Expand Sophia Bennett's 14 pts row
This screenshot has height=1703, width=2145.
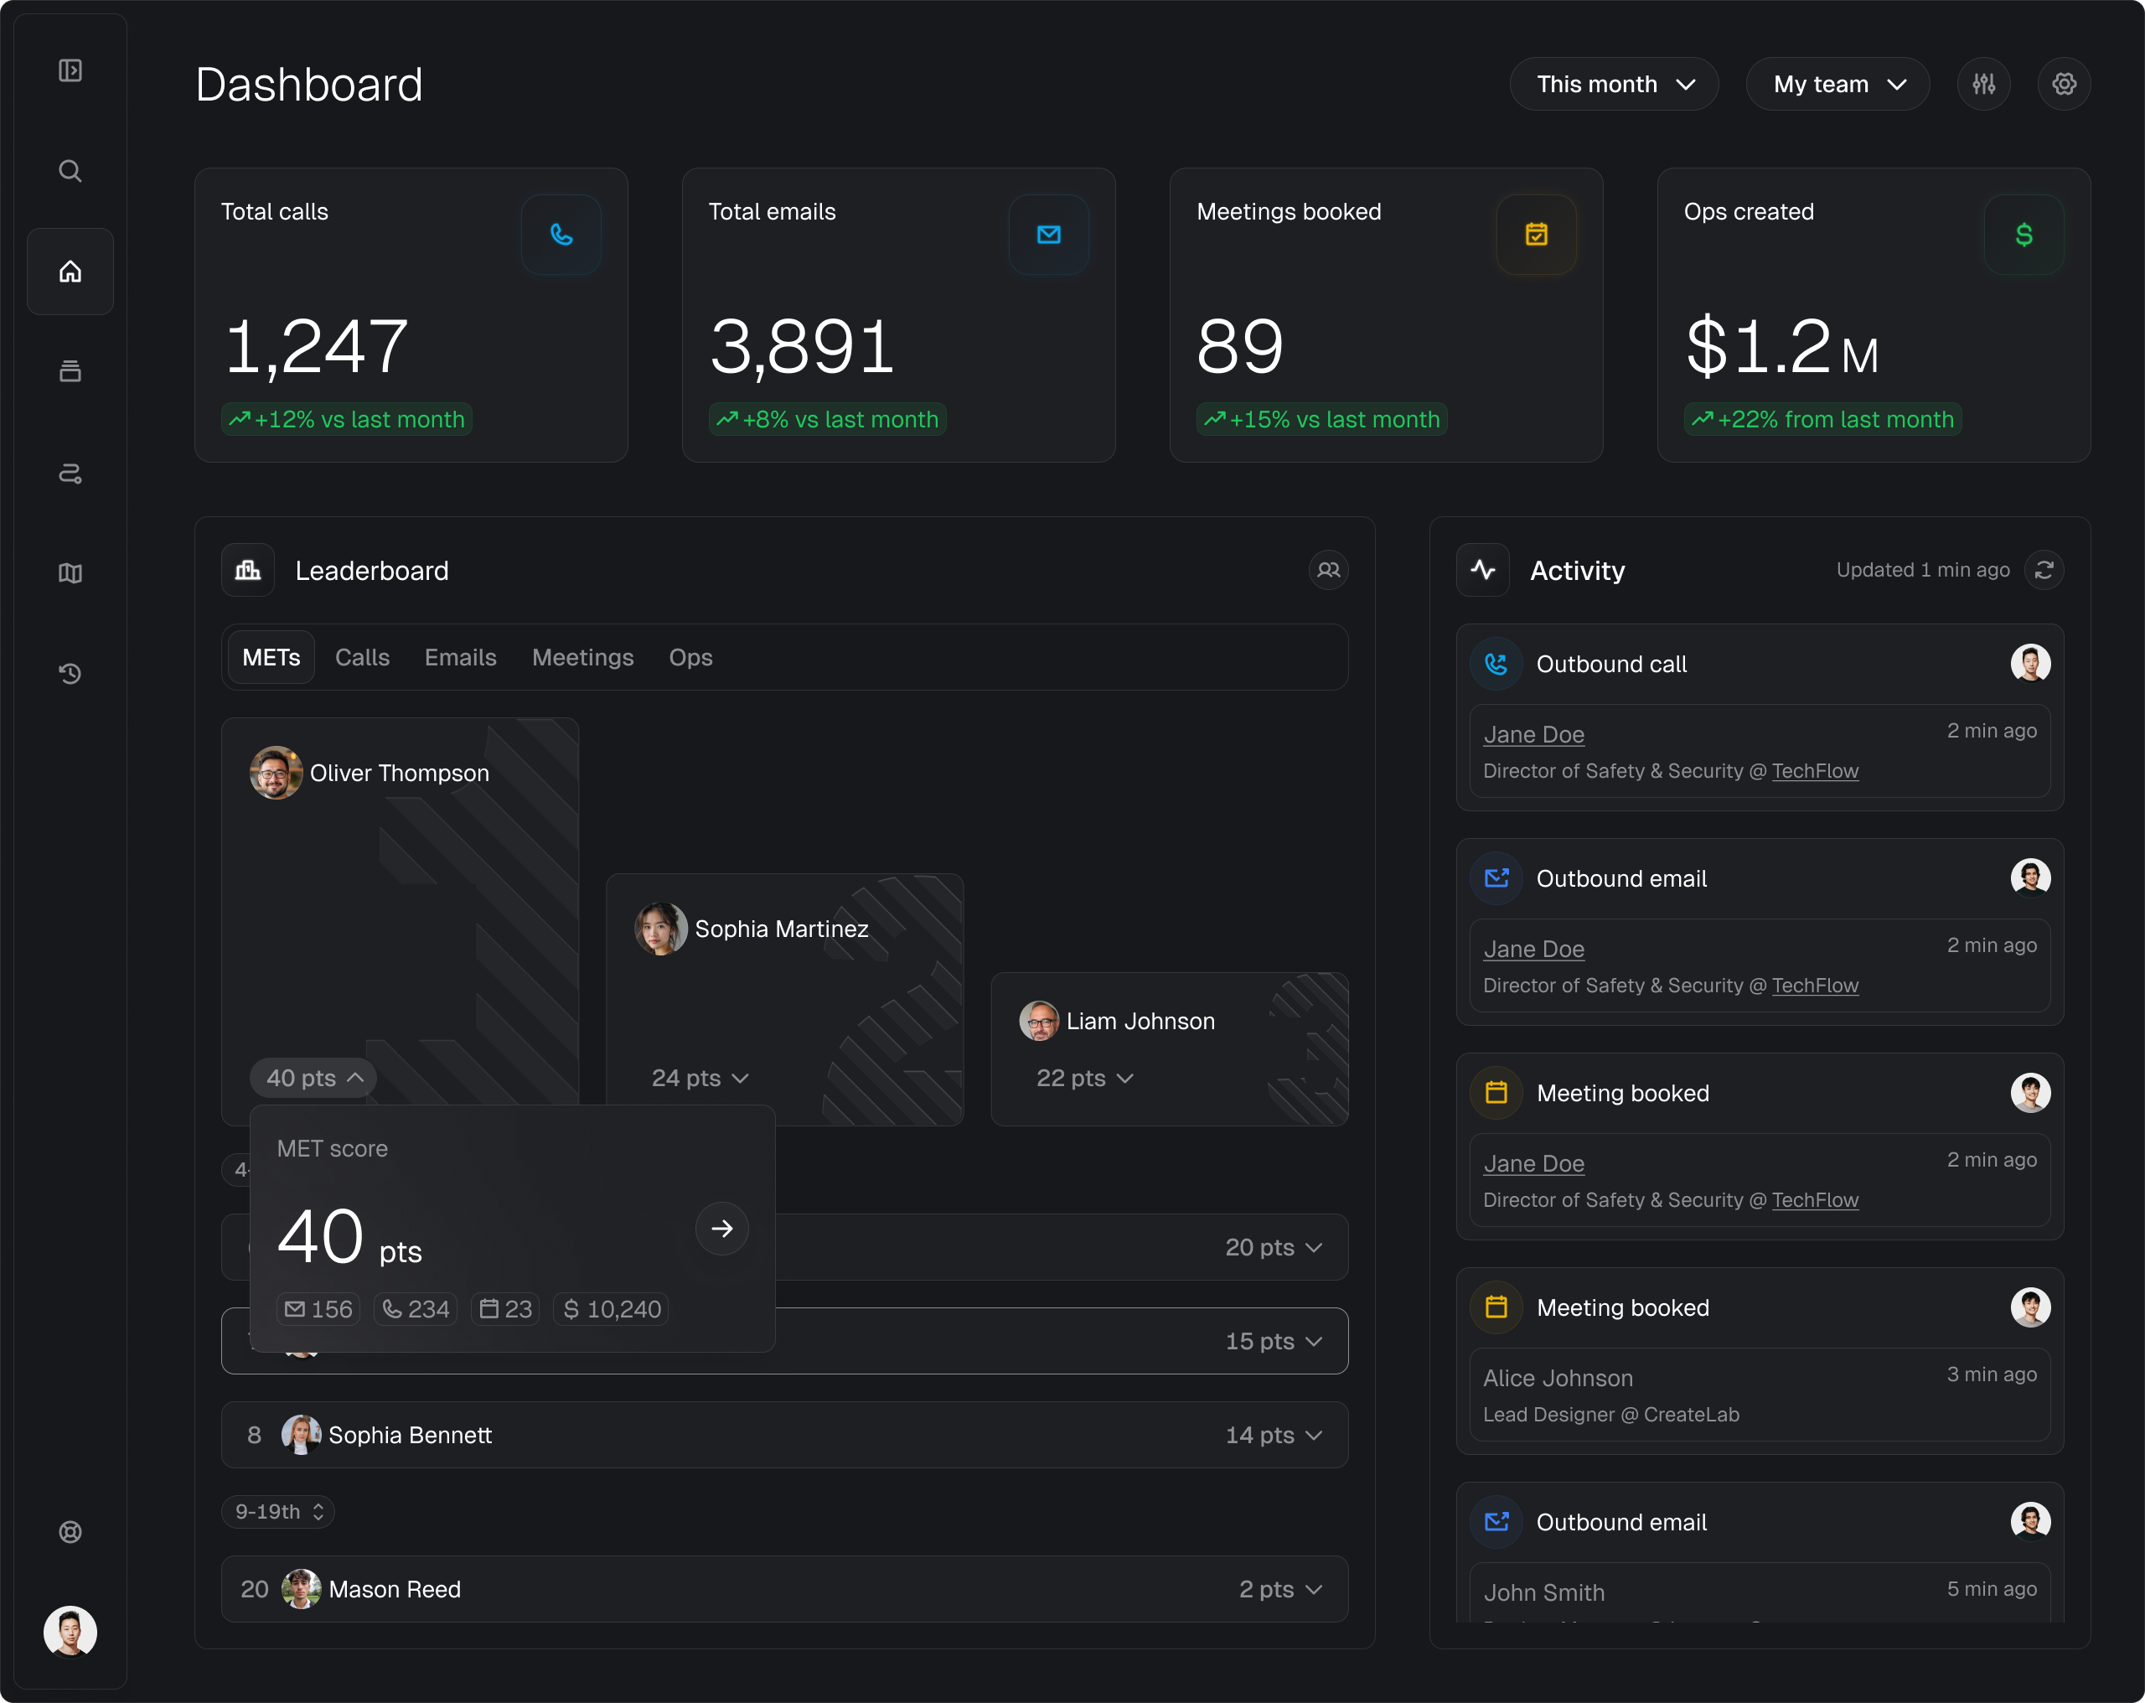[x=1274, y=1436]
